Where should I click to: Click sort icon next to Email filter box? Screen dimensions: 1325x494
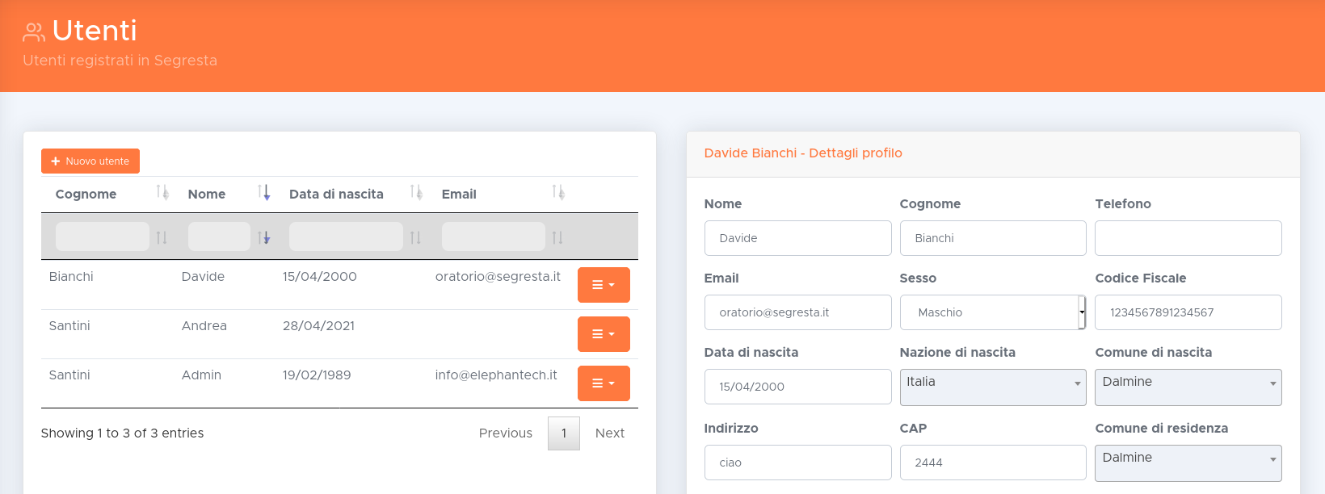(x=557, y=237)
